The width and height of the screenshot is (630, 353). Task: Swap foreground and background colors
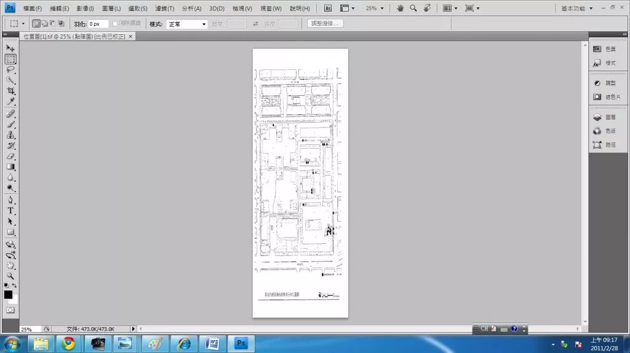(15, 285)
